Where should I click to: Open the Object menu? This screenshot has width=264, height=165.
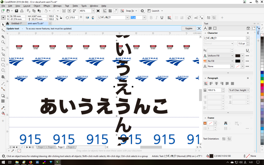(37, 6)
